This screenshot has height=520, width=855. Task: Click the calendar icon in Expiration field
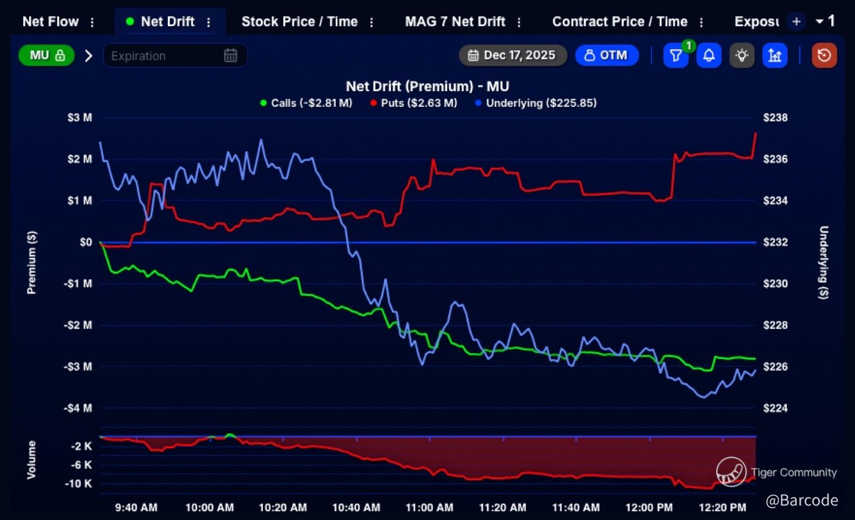(231, 56)
